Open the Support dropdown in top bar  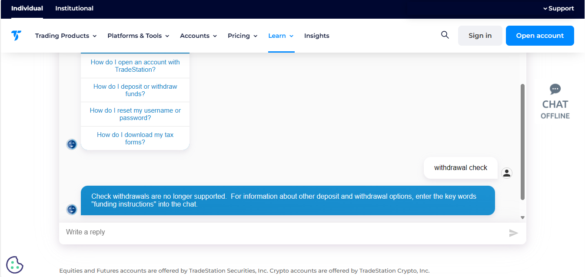click(558, 8)
